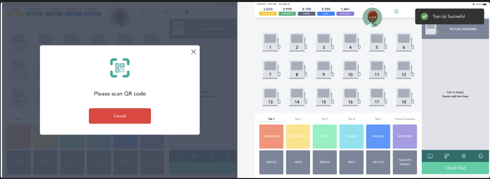Click the purple KEROSENE badge on the Top-Up Succesful screen
Screen dimensions: 490x179
[x=346, y=14]
